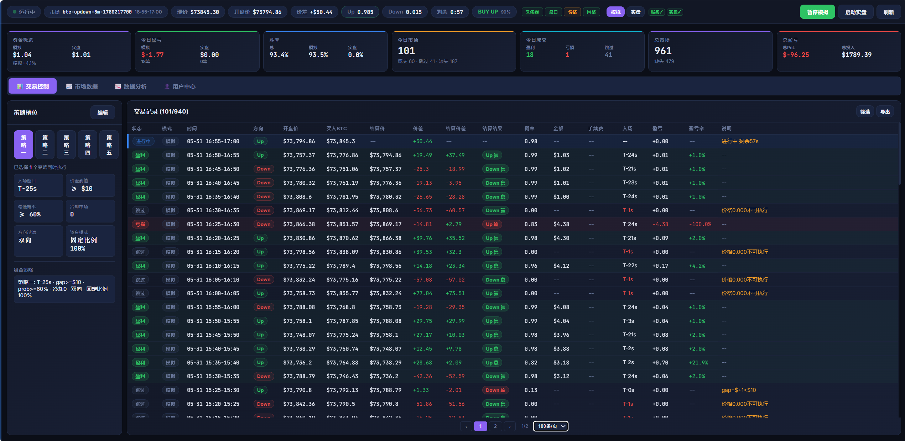The width and height of the screenshot is (905, 441).
Task: Click the 导出 export button
Action: pyautogui.click(x=885, y=112)
